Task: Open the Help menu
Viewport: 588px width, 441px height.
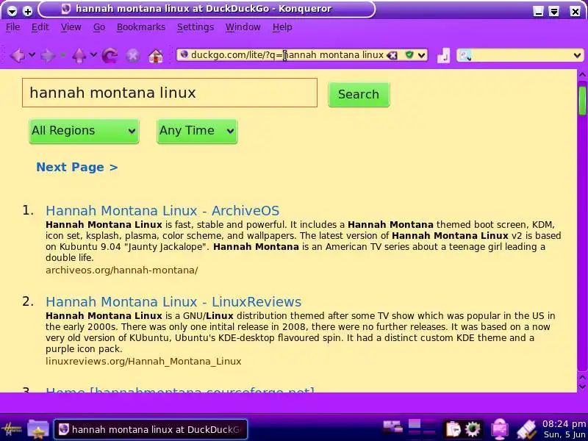Action: point(282,27)
